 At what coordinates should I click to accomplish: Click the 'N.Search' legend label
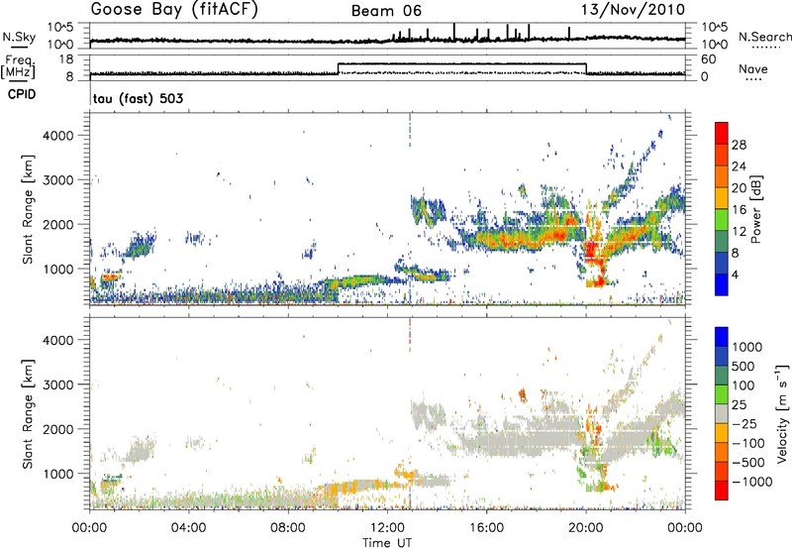pos(764,37)
